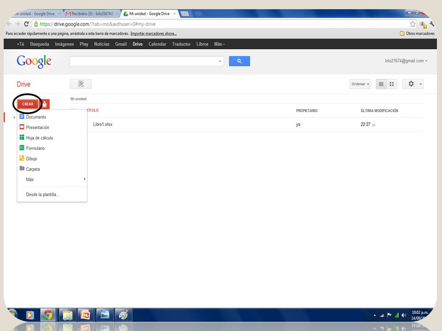Open Noticias in the Google bar

point(102,44)
